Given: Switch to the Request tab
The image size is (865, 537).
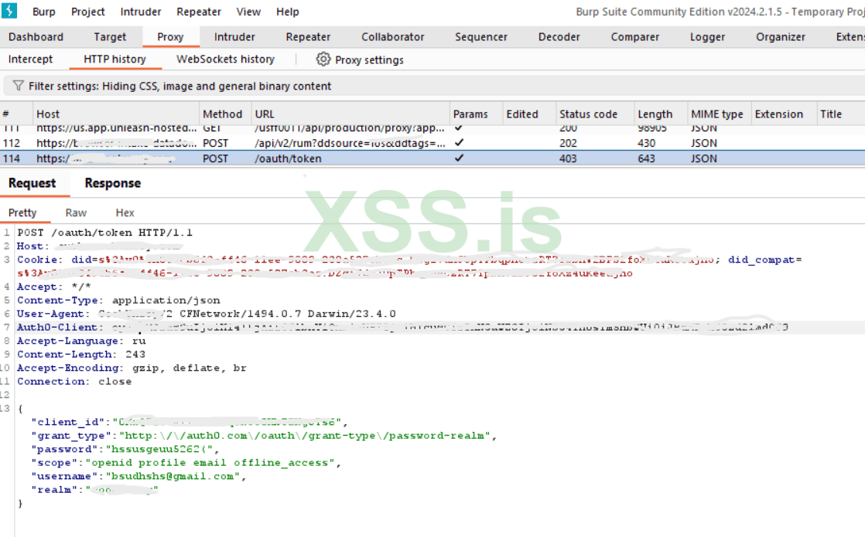Looking at the screenshot, I should [32, 183].
